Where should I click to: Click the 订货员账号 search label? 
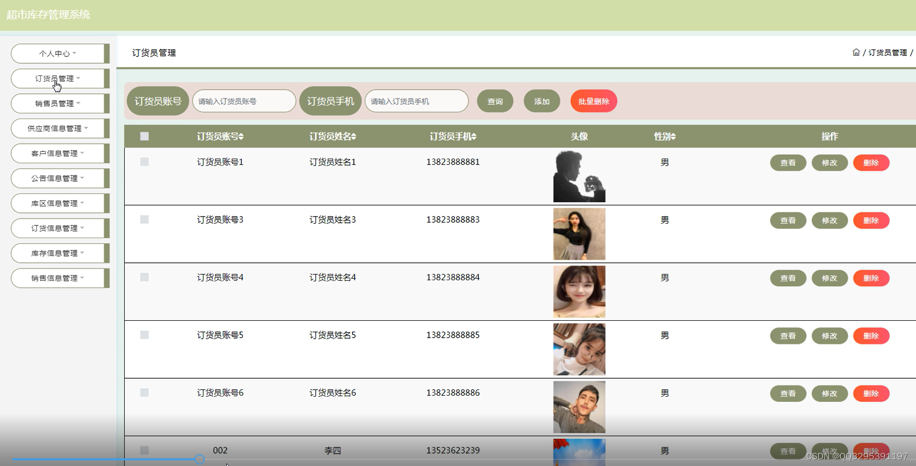click(158, 101)
